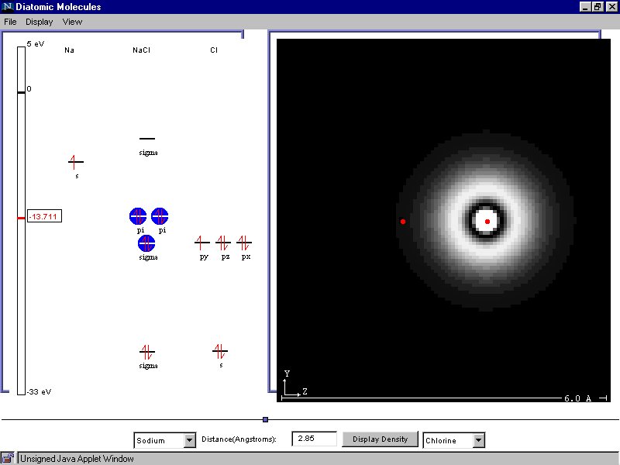Viewport: 620px width, 465px height.
Task: Open the File menu
Action: (10, 22)
